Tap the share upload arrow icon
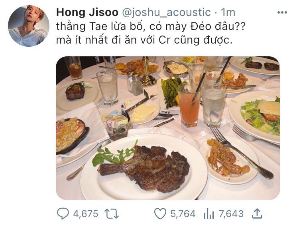299x225 pixels. tap(257, 213)
